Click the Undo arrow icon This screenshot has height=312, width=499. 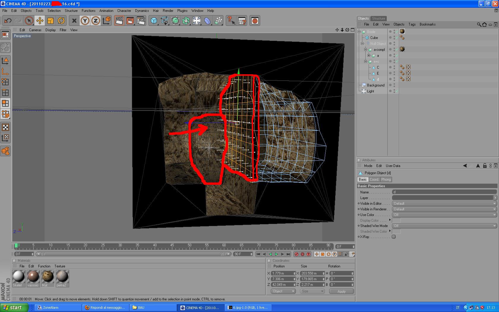8,21
